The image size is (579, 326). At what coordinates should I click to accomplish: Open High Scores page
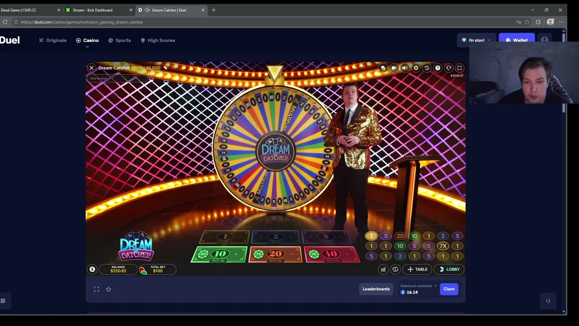(157, 40)
